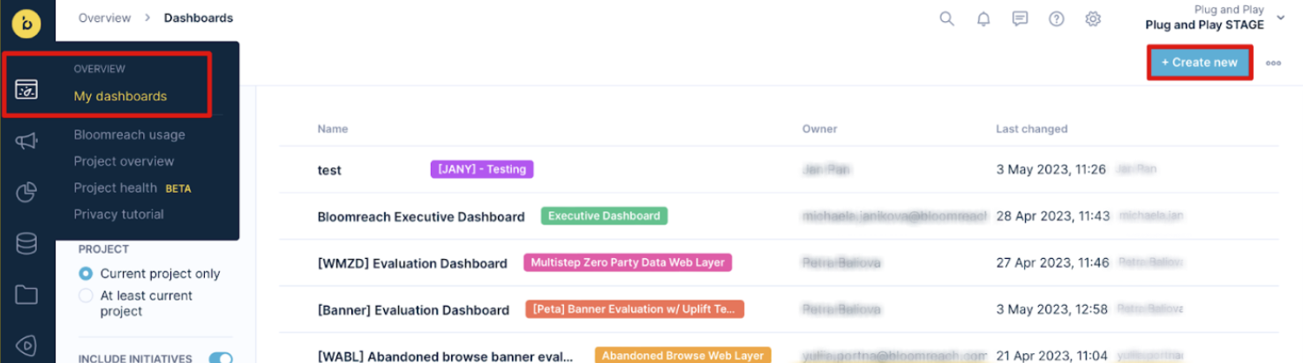Open the help question mark icon

pos(1056,19)
